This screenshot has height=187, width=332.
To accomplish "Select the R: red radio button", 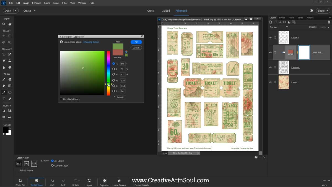I will (113, 80).
